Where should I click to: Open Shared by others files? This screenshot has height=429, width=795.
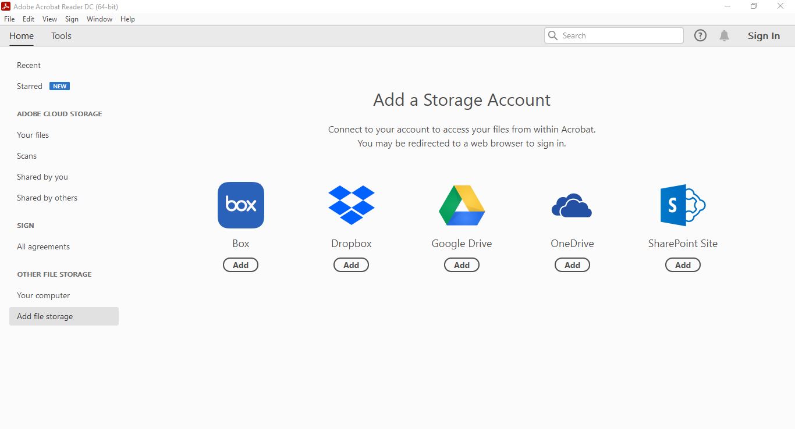tap(47, 198)
